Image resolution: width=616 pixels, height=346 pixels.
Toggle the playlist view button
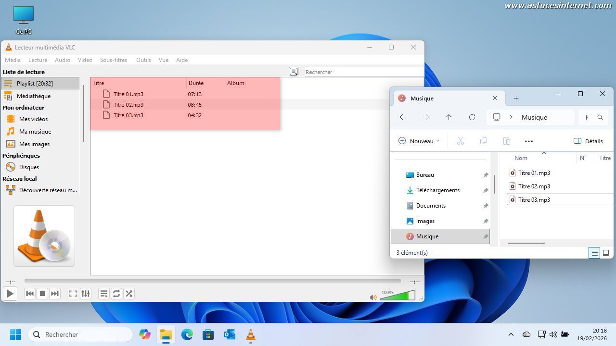point(104,294)
